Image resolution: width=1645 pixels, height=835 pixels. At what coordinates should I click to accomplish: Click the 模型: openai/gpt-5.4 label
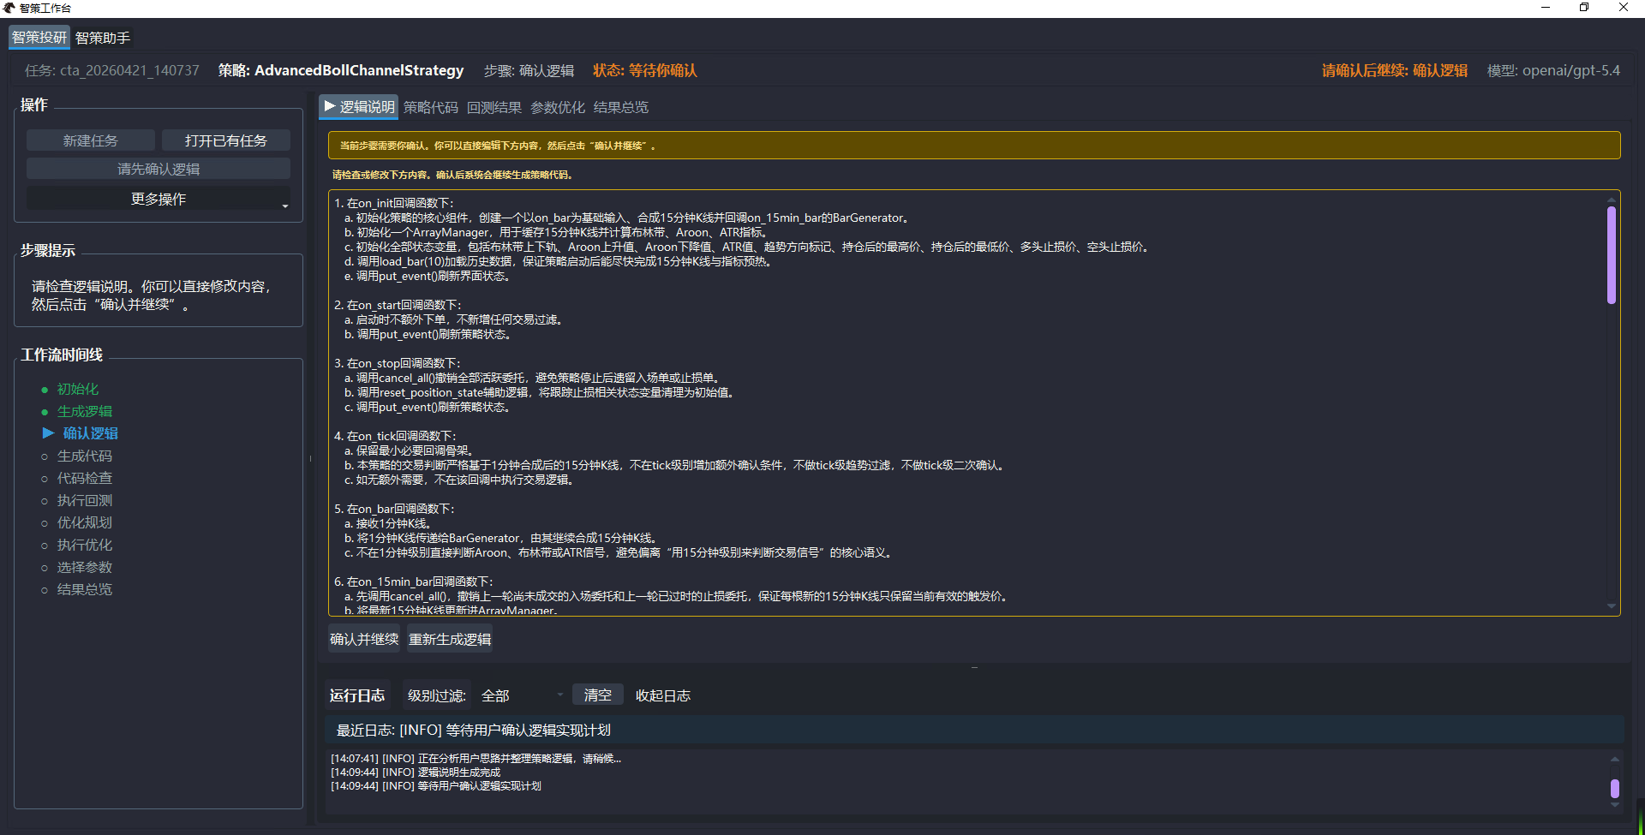tap(1553, 70)
